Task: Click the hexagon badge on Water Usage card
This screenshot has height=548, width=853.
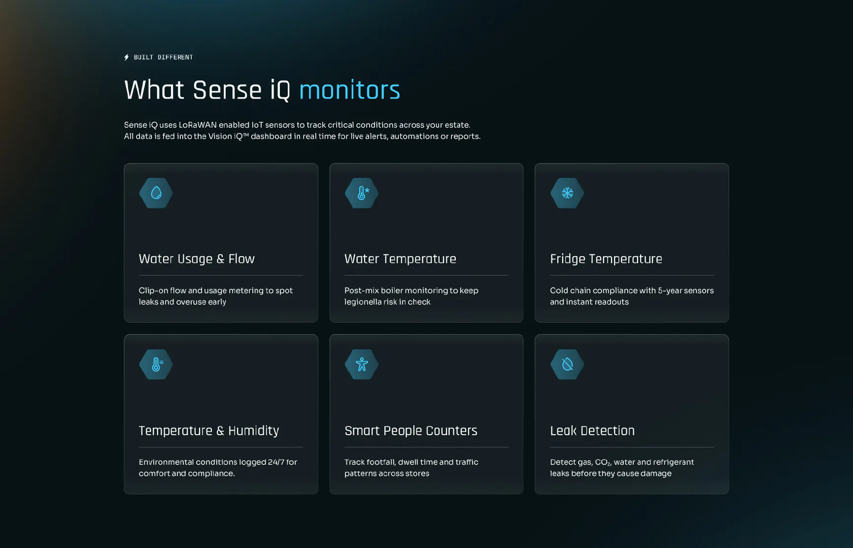Action: pos(156,193)
